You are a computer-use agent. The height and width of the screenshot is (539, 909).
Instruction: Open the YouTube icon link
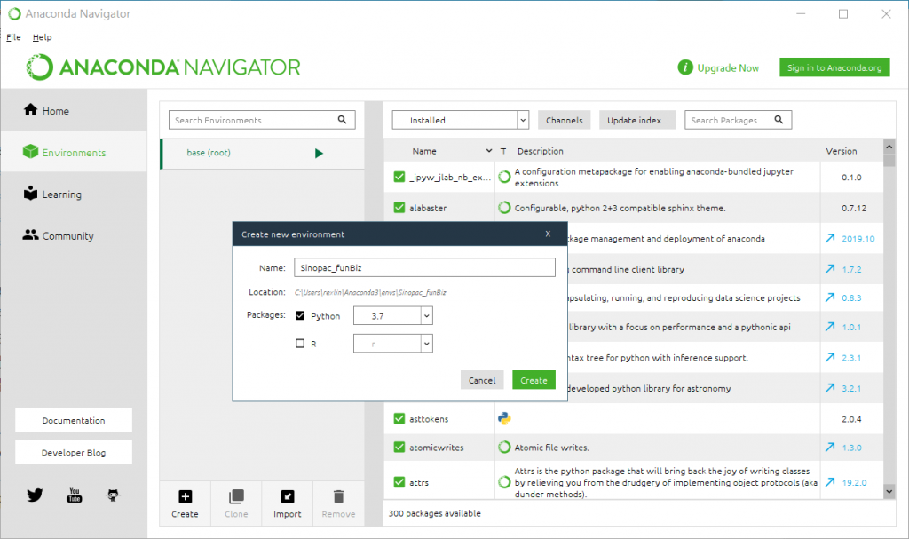[75, 495]
